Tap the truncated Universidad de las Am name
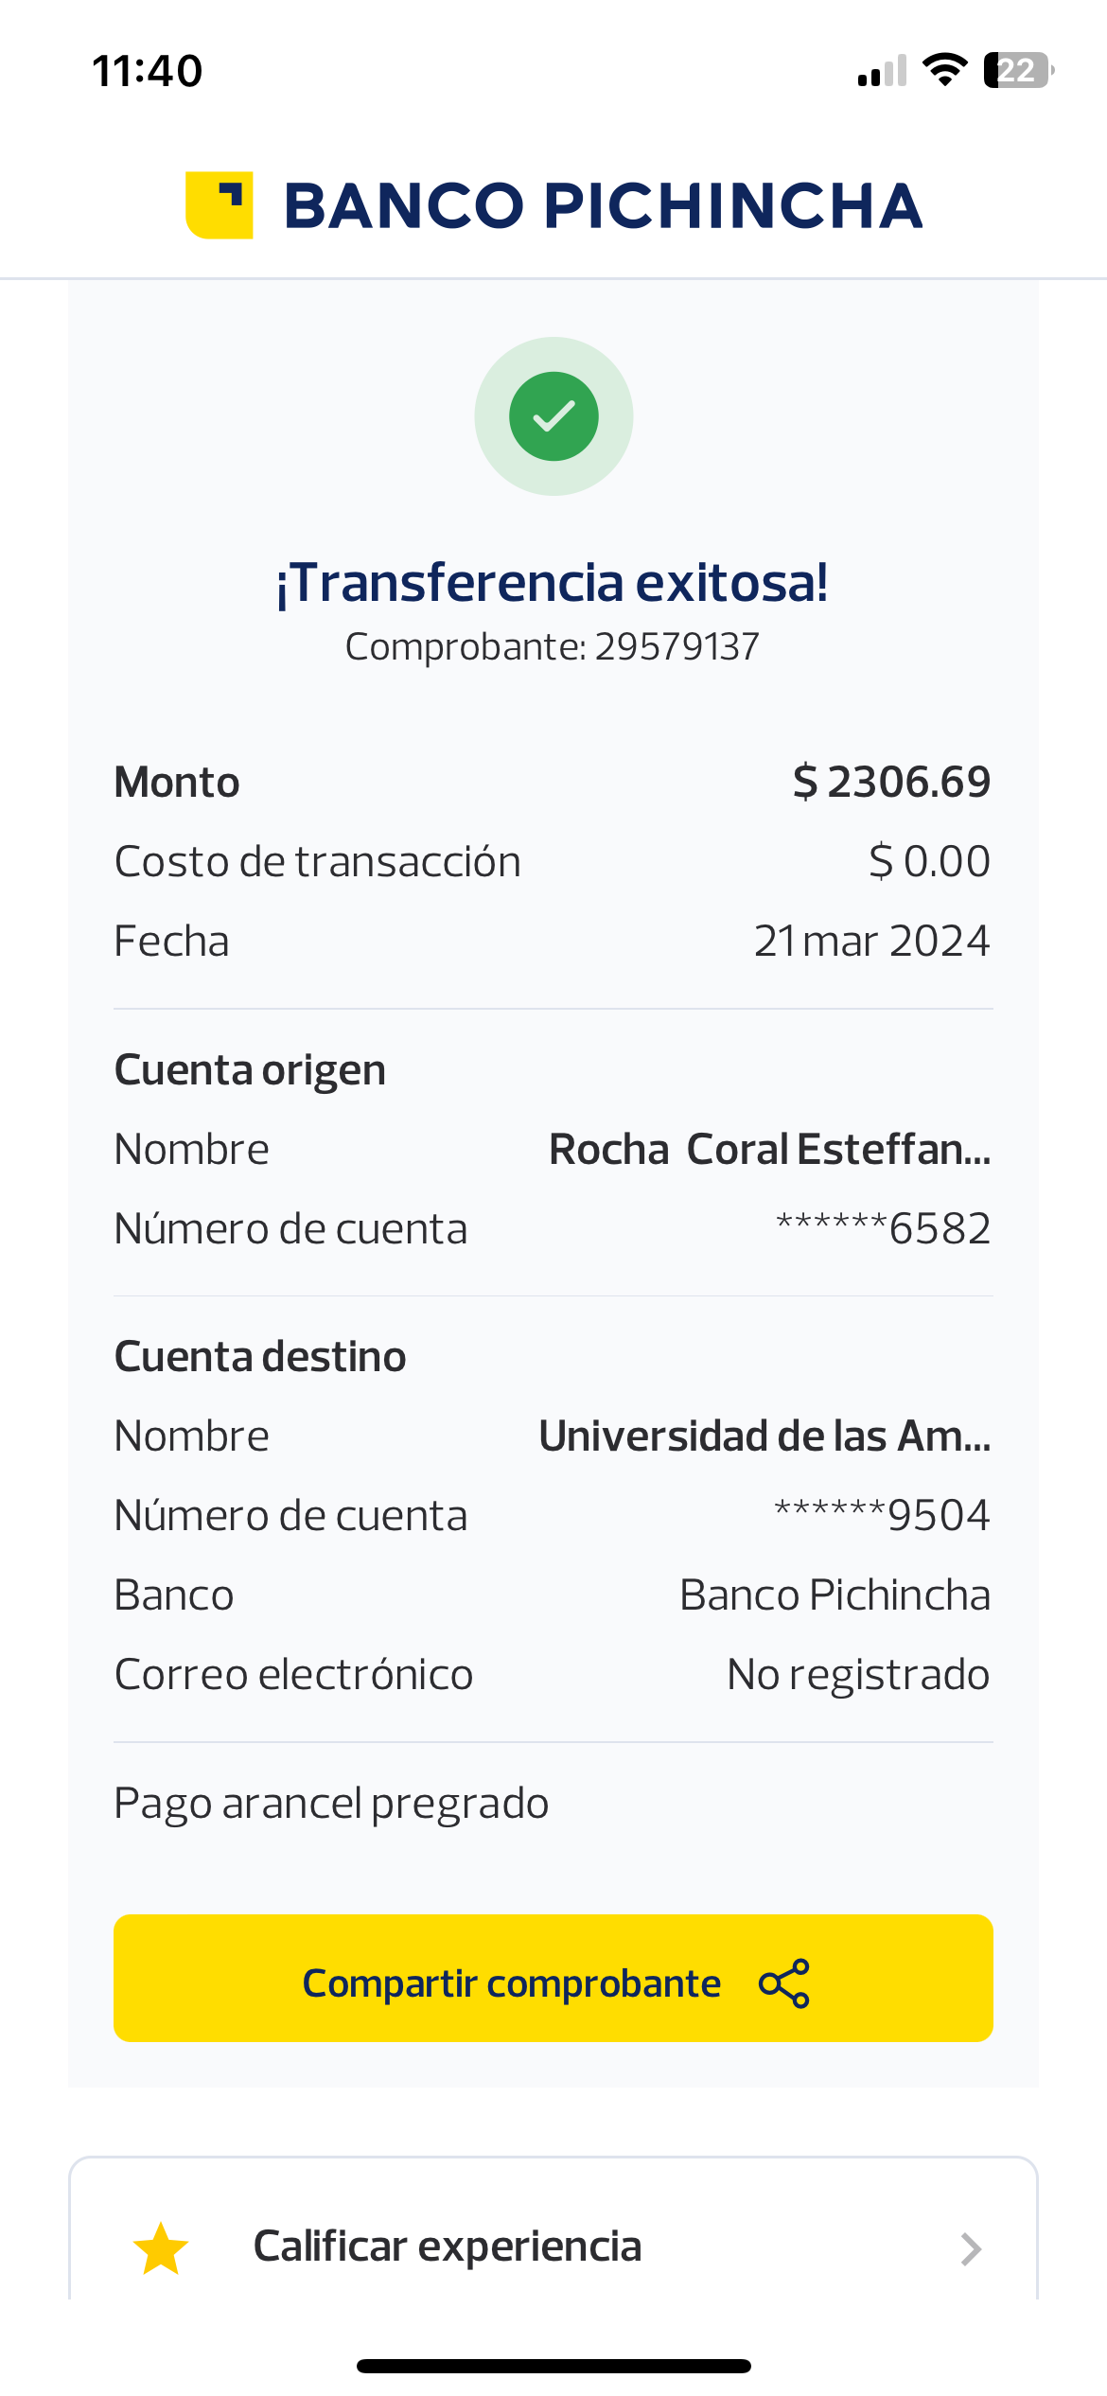The width and height of the screenshot is (1107, 2396). (x=764, y=1436)
